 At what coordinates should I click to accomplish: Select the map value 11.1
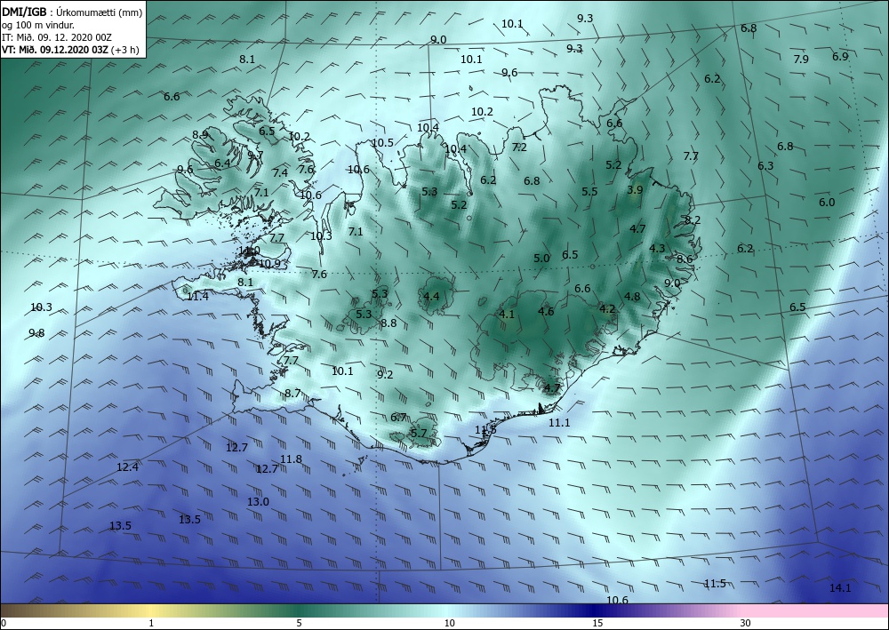tap(559, 423)
